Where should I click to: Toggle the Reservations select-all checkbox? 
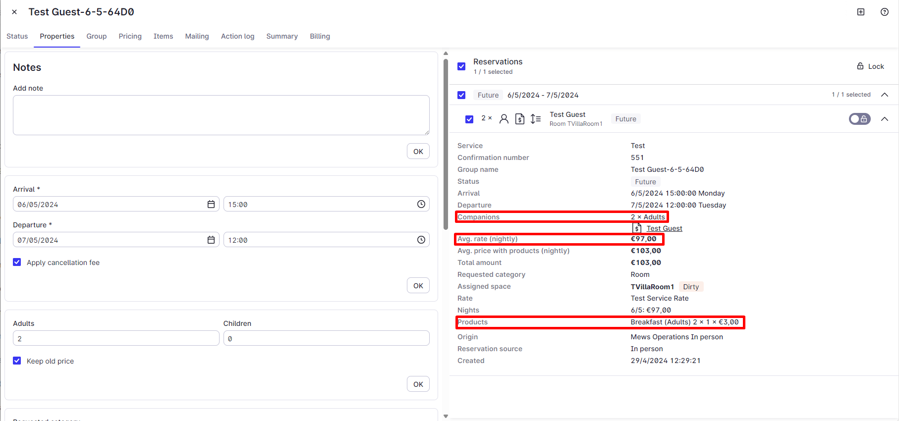(x=461, y=66)
